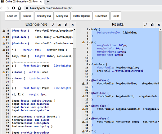Screen dimensions: 162x134
Task: Click the up arrow of the input editor scrollbar
Action: coord(74,30)
